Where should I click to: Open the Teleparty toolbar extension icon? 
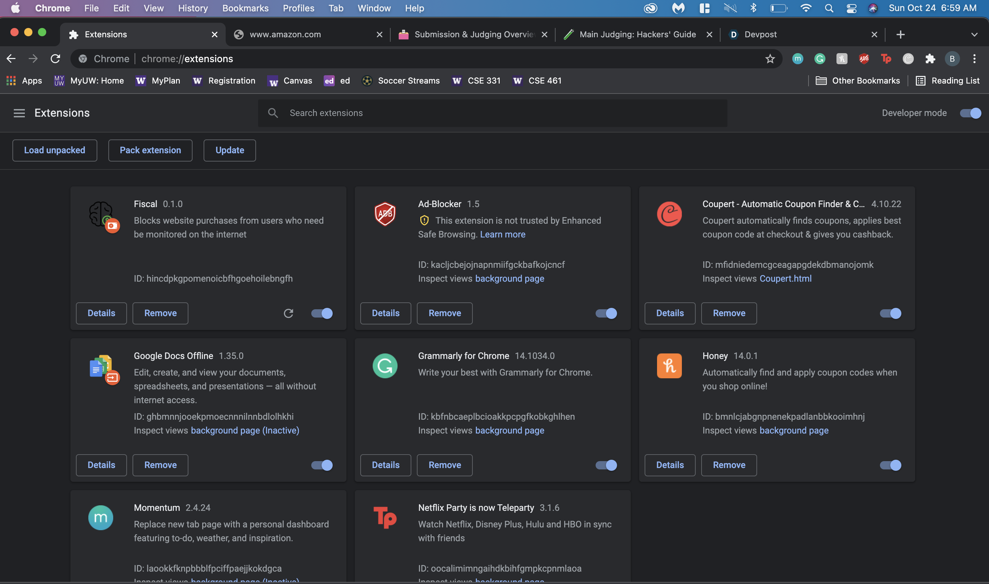(x=886, y=59)
